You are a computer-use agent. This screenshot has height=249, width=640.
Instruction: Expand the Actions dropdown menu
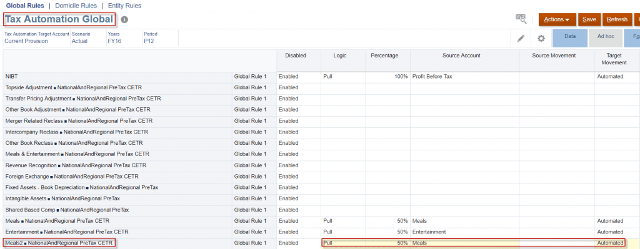click(x=557, y=19)
